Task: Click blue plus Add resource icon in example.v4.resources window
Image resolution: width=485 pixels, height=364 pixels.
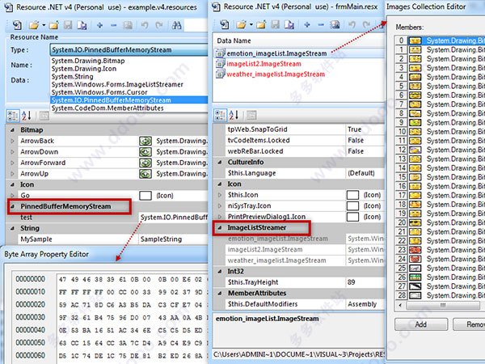Action: (x=99, y=25)
